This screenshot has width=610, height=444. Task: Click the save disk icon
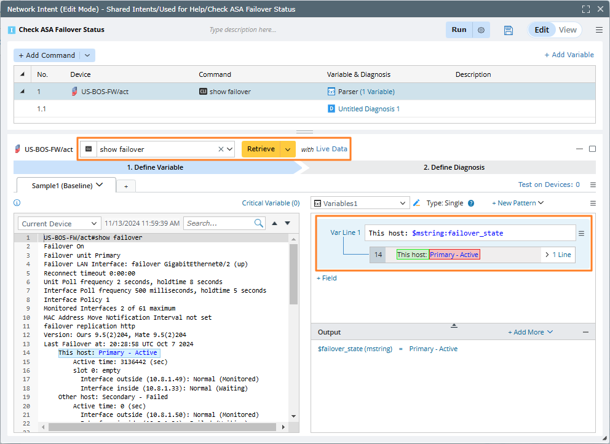coord(508,30)
